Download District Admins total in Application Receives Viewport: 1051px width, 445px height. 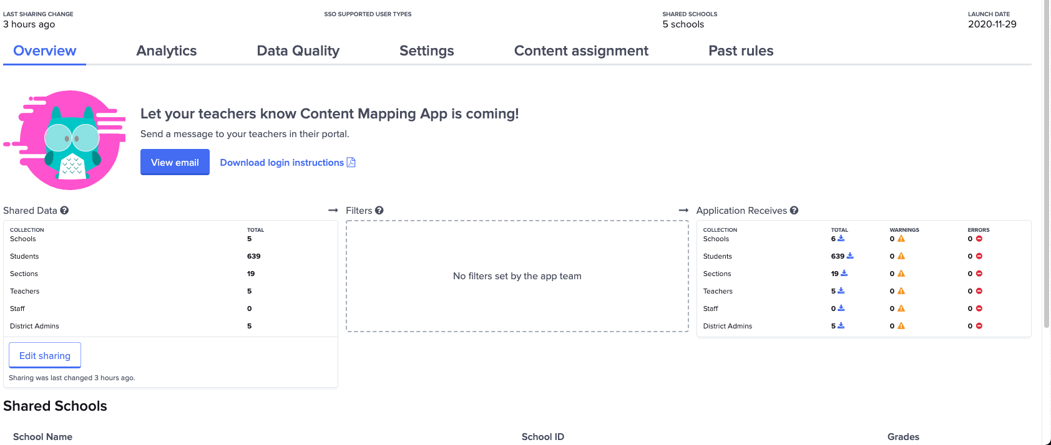[x=841, y=325]
